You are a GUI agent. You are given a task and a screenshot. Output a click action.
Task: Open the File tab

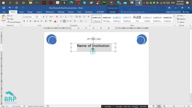pos(4,12)
